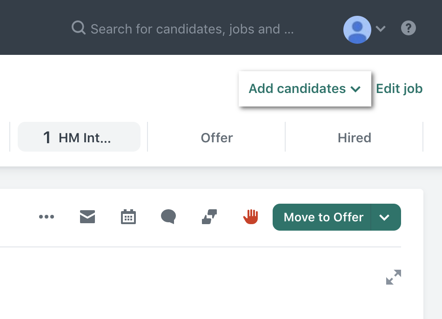
Task: Open the Move to Offer dropdown arrow
Action: click(385, 217)
